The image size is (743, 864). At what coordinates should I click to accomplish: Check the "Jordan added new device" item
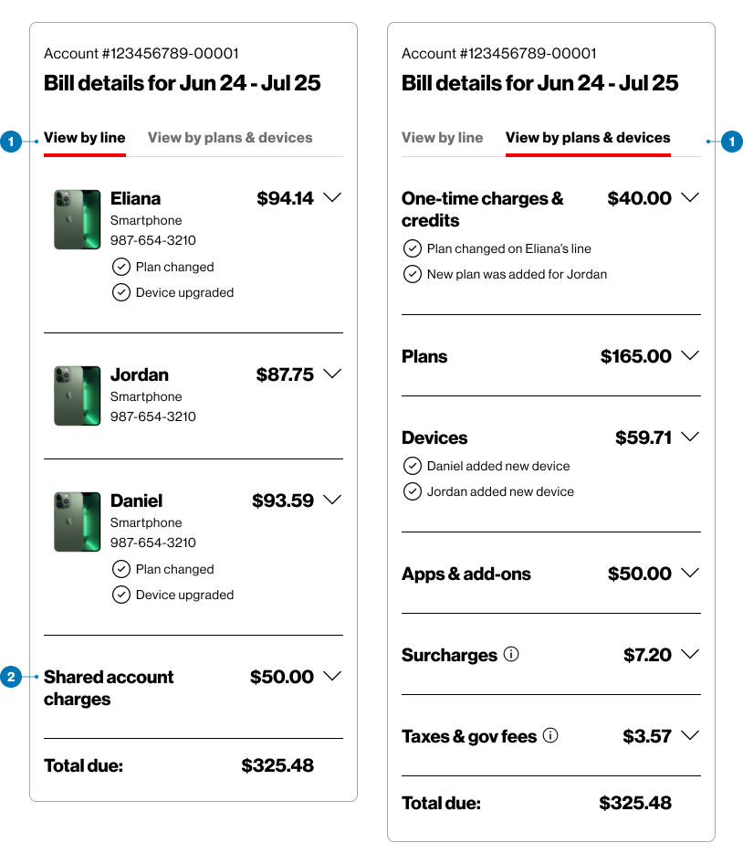(412, 491)
